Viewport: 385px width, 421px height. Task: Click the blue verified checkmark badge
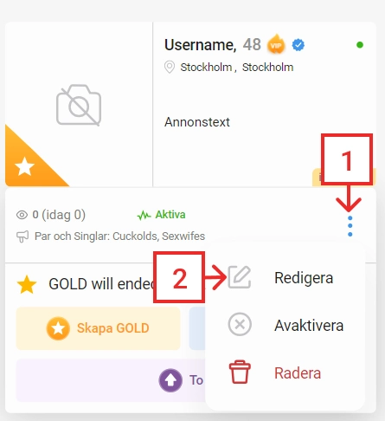pos(298,45)
